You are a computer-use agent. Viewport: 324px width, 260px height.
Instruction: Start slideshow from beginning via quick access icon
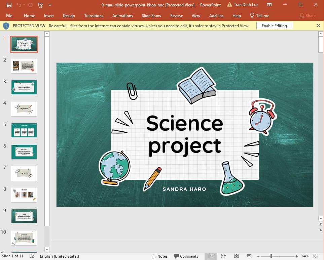tap(40, 5)
